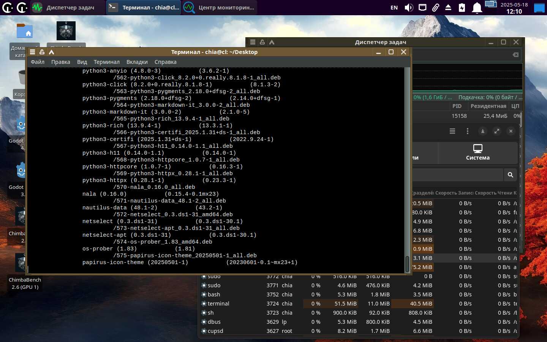Click shade-up arrow in Диспетчер задач title bar
The height and width of the screenshot is (342, 547).
(x=272, y=42)
